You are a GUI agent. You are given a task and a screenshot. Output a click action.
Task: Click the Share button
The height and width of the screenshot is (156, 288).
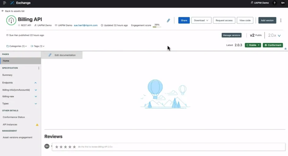(184, 20)
